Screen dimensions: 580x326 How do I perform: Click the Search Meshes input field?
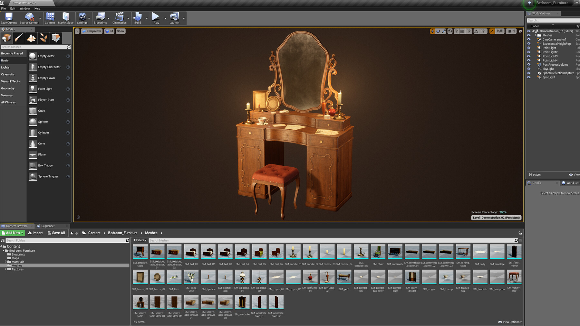[x=333, y=240]
